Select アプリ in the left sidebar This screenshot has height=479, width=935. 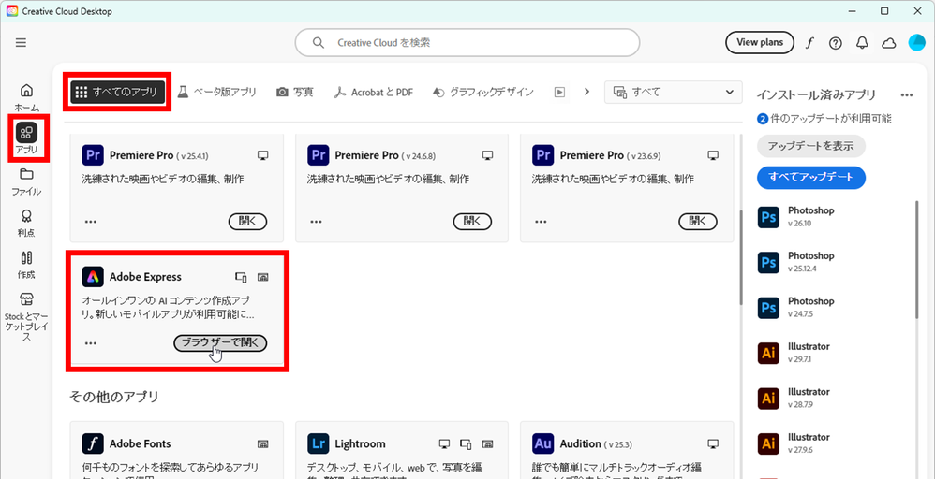tap(26, 138)
